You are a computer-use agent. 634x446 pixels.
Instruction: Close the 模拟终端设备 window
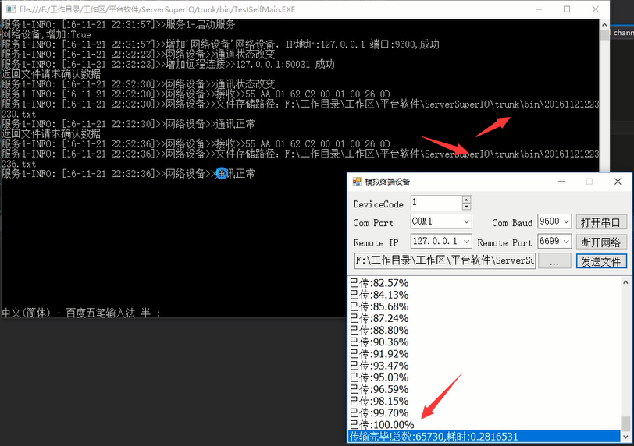(x=618, y=182)
